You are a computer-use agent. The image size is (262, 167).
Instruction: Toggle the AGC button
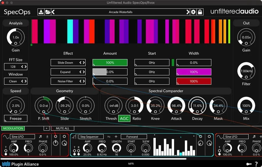coord(124,119)
